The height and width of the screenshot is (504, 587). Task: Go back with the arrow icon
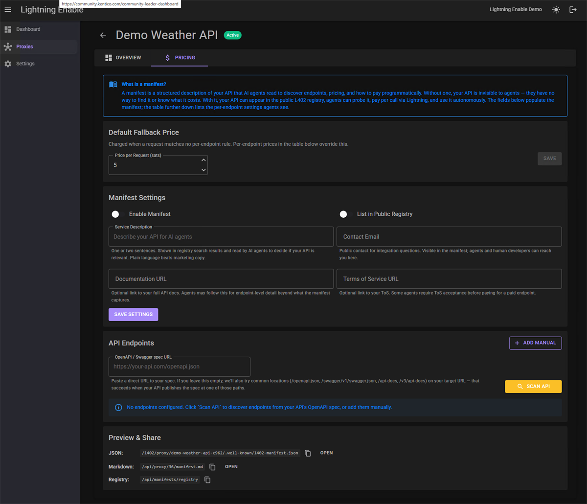[103, 35]
